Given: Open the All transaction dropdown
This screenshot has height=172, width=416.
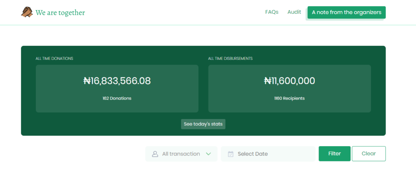Looking at the screenshot, I should [x=181, y=154].
